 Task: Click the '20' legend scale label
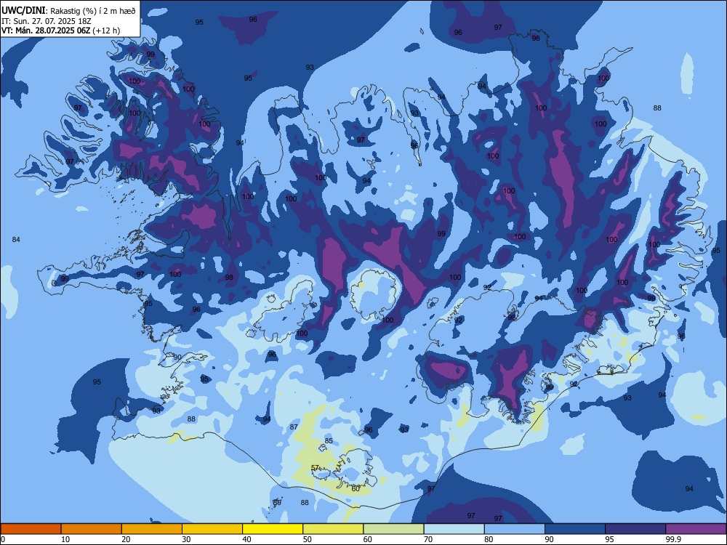pyautogui.click(x=126, y=539)
